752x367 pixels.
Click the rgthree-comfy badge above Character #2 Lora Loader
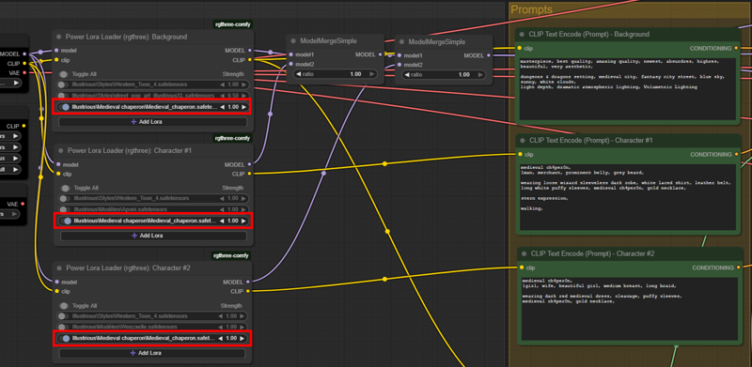231,255
